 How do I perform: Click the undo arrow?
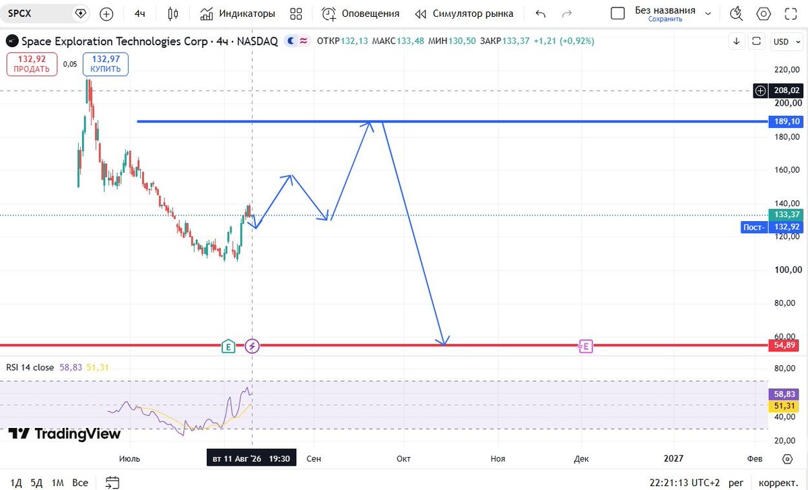coord(540,13)
